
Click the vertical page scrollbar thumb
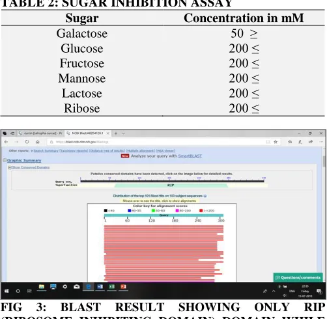(324, 161)
